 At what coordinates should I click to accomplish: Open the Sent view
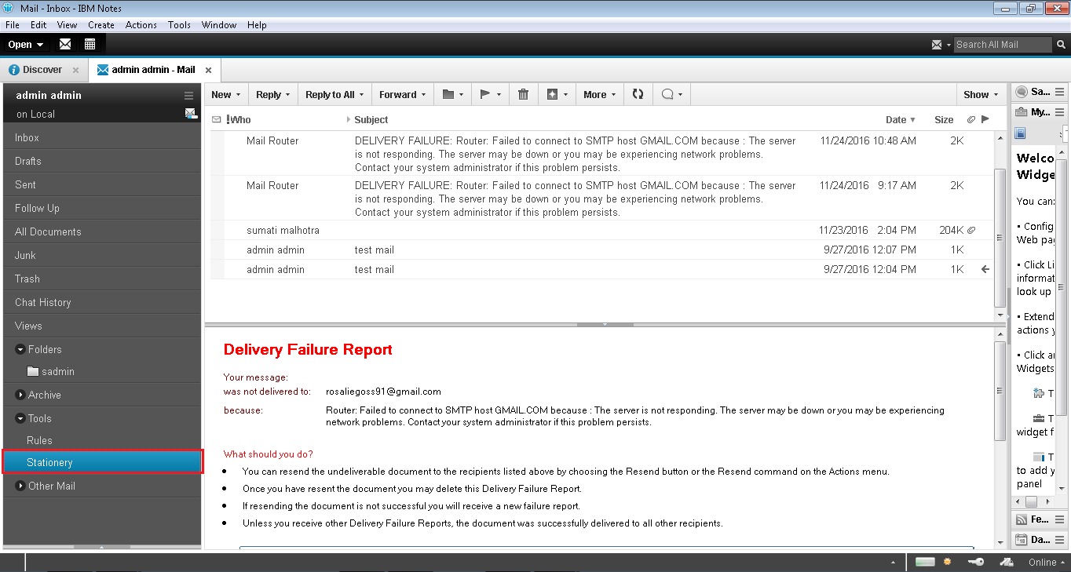(x=102, y=184)
